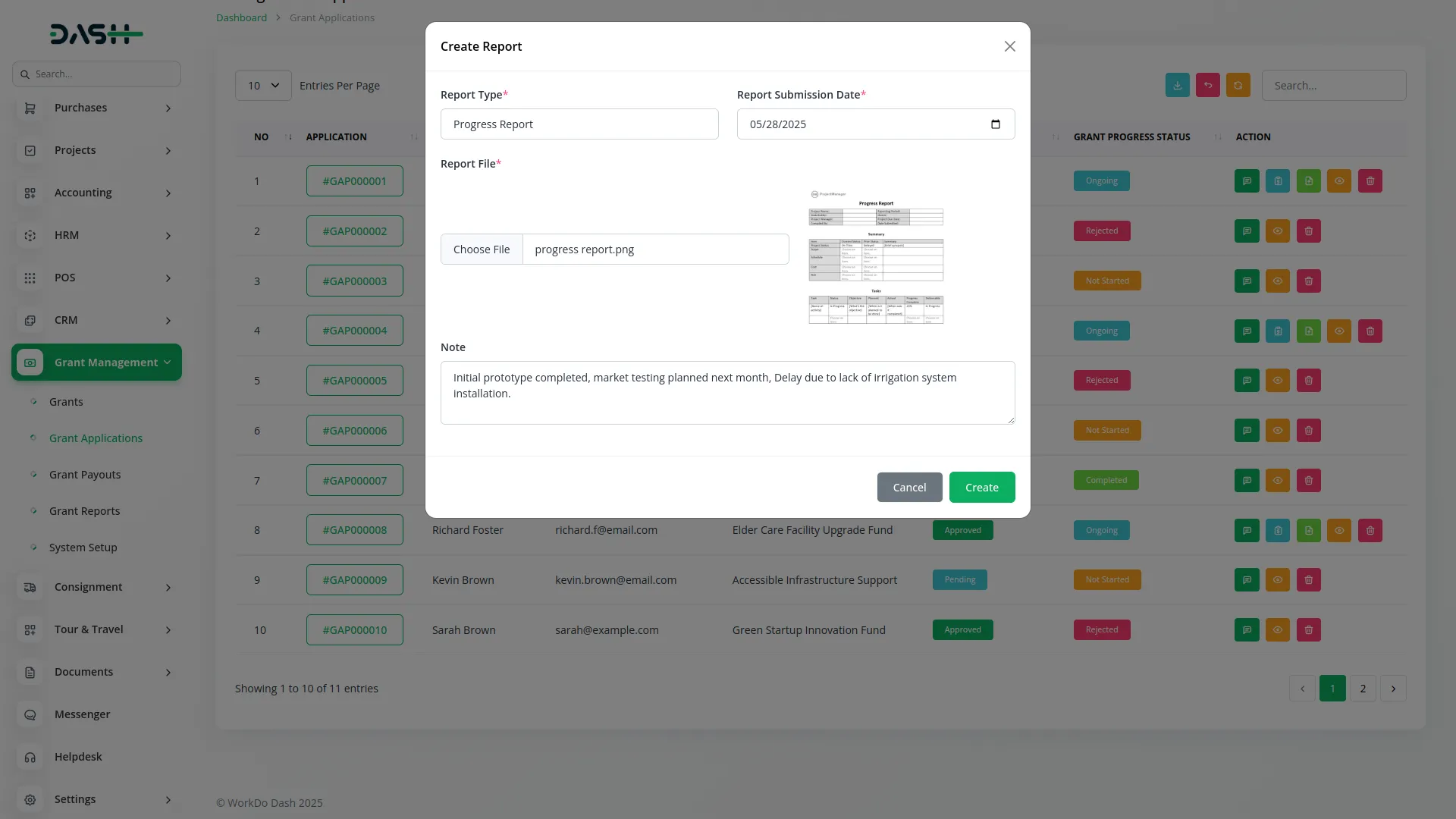Viewport: 1456px width, 819px height.
Task: Go to page 2 of the results
Action: [x=1363, y=689]
